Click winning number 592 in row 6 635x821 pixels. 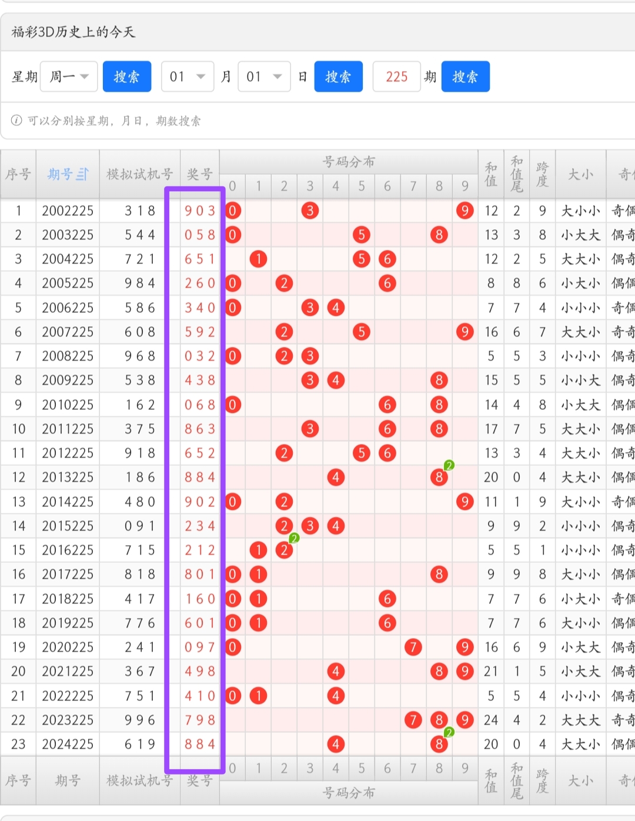(x=200, y=332)
